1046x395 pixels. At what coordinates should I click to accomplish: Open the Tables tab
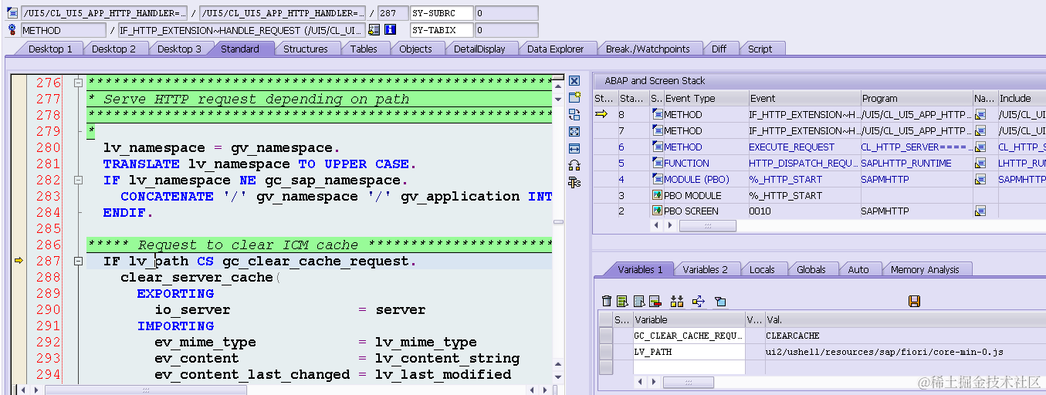coord(364,49)
